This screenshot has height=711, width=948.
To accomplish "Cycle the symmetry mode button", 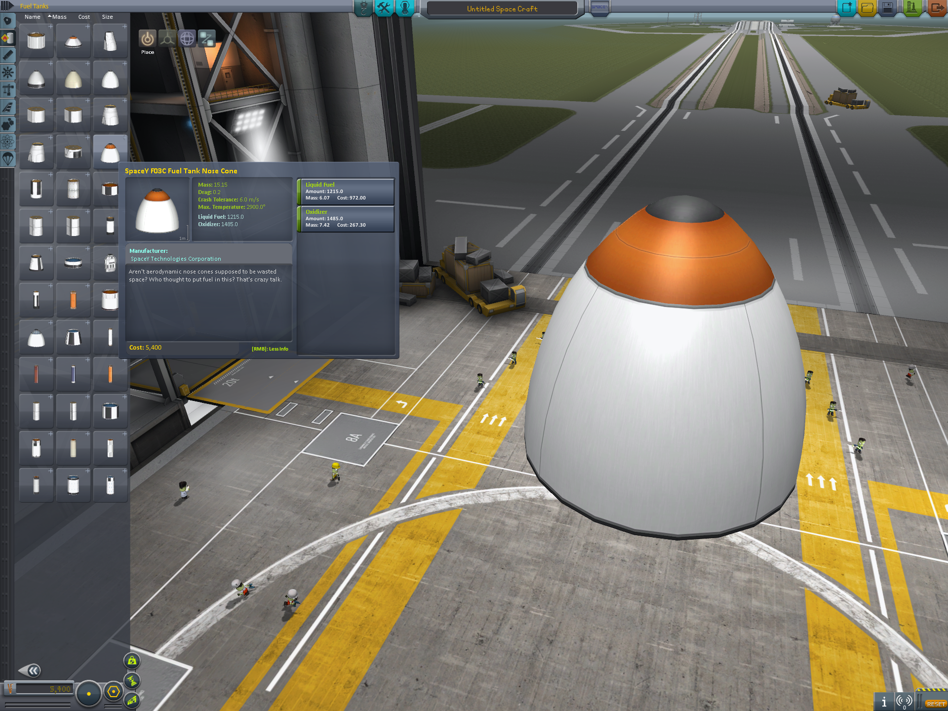I will [89, 693].
